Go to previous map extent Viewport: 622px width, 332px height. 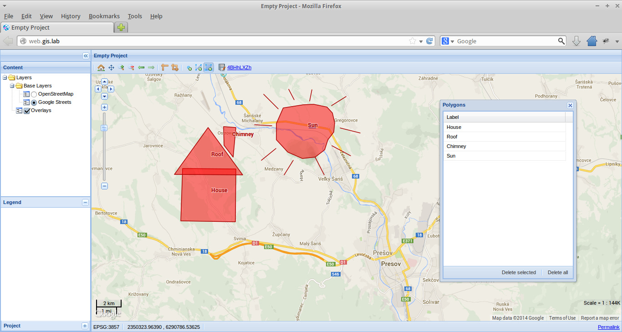141,67
